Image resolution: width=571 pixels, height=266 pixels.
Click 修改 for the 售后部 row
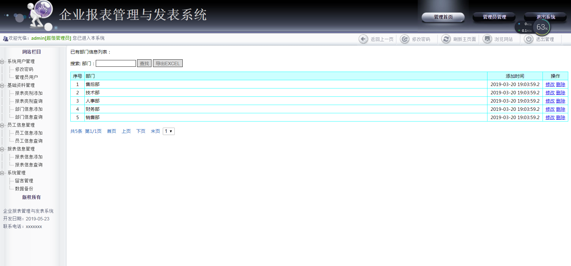pyautogui.click(x=550, y=84)
